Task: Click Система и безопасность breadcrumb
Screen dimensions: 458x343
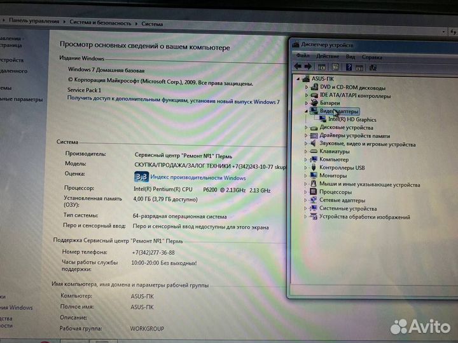Action: pyautogui.click(x=101, y=22)
